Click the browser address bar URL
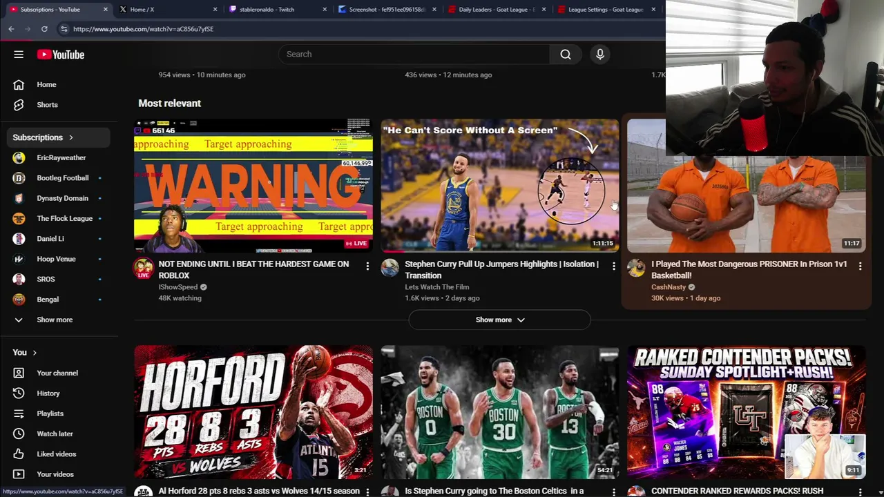 [143, 29]
